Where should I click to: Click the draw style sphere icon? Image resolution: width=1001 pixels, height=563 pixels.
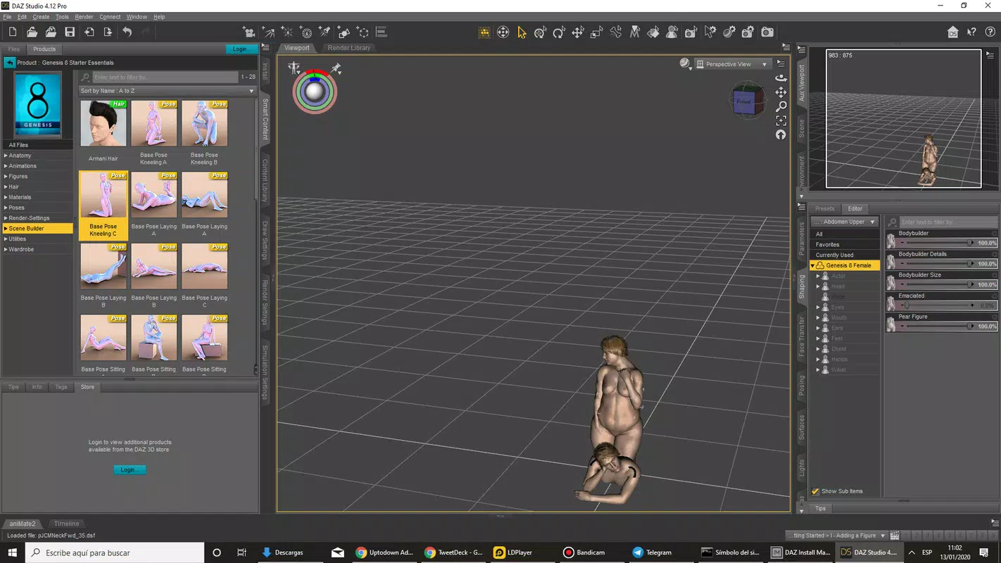point(684,63)
